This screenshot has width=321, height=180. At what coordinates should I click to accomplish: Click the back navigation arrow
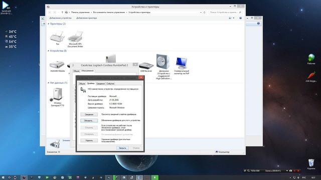pos(50,12)
